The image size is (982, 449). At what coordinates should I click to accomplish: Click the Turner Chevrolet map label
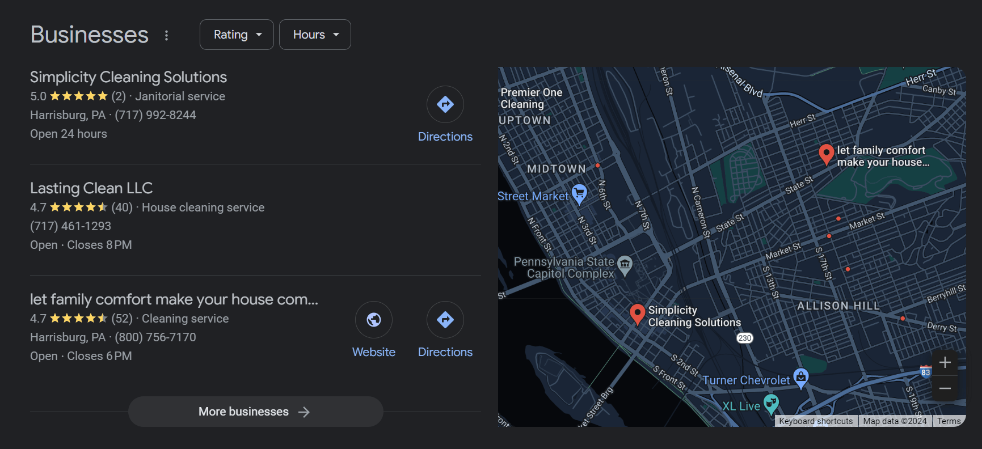746,380
